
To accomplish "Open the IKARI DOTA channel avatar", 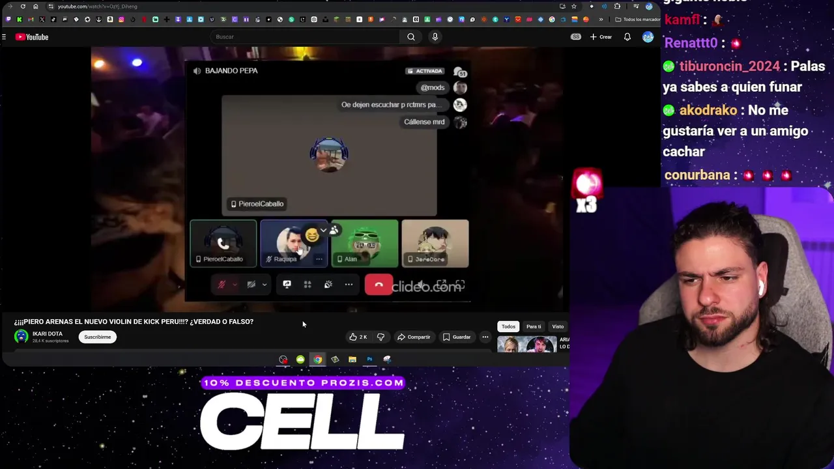I will pyautogui.click(x=22, y=337).
